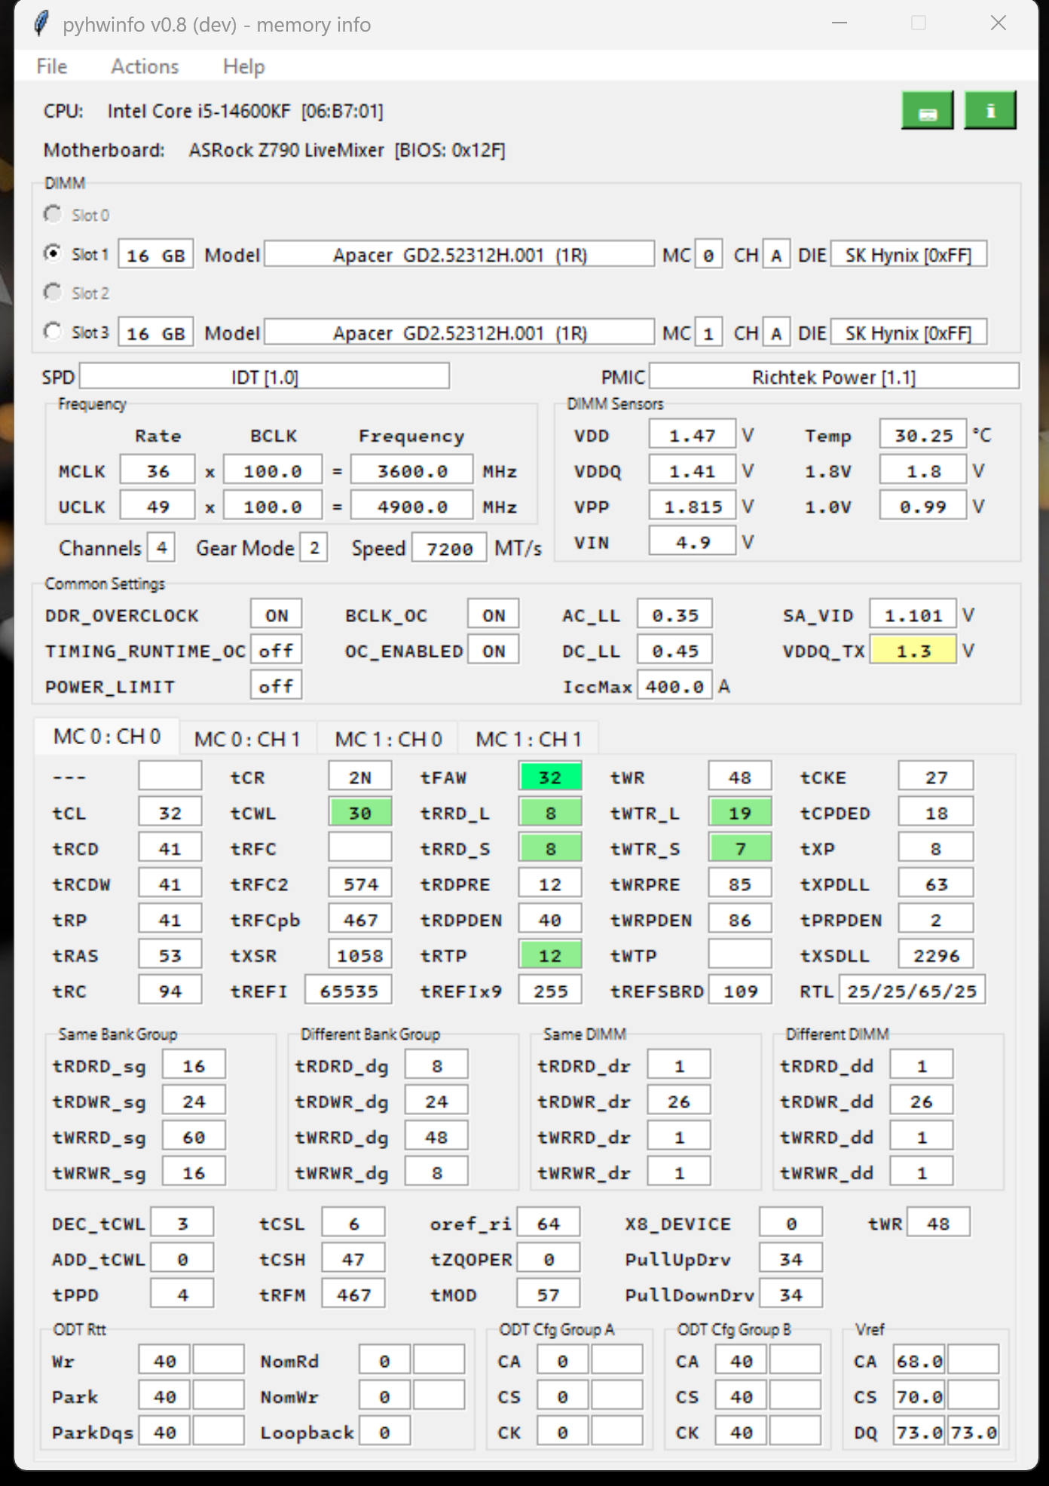Click the UCLK Rate value 49
This screenshot has width=1049, height=1486.
point(158,506)
